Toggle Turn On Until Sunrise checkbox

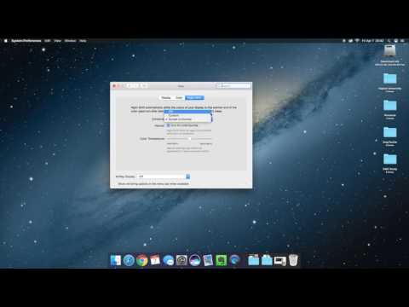tap(168, 125)
